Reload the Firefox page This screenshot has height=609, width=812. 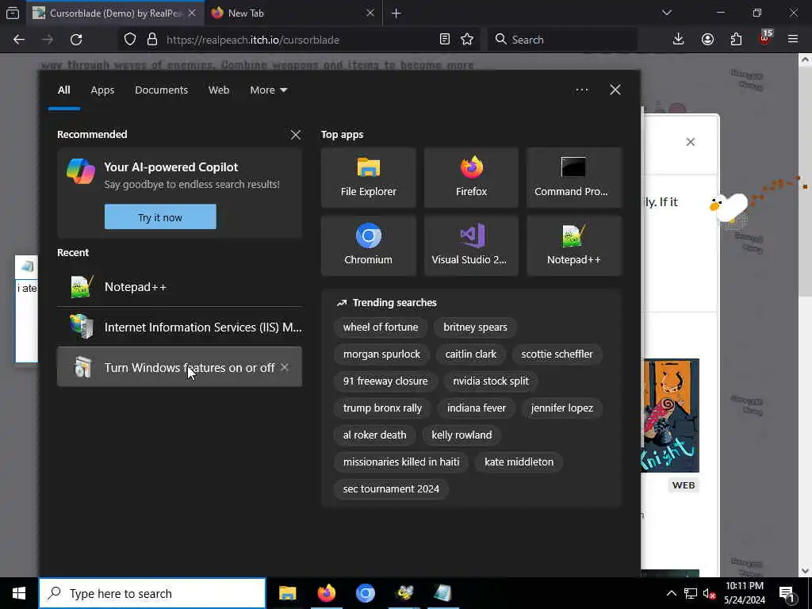tap(76, 40)
